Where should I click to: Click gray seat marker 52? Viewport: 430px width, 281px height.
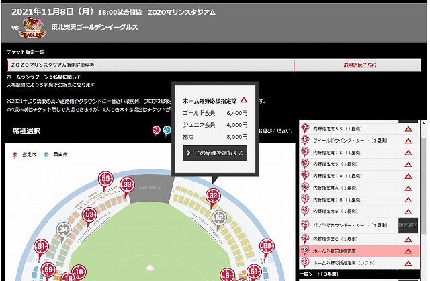[x=220, y=218]
